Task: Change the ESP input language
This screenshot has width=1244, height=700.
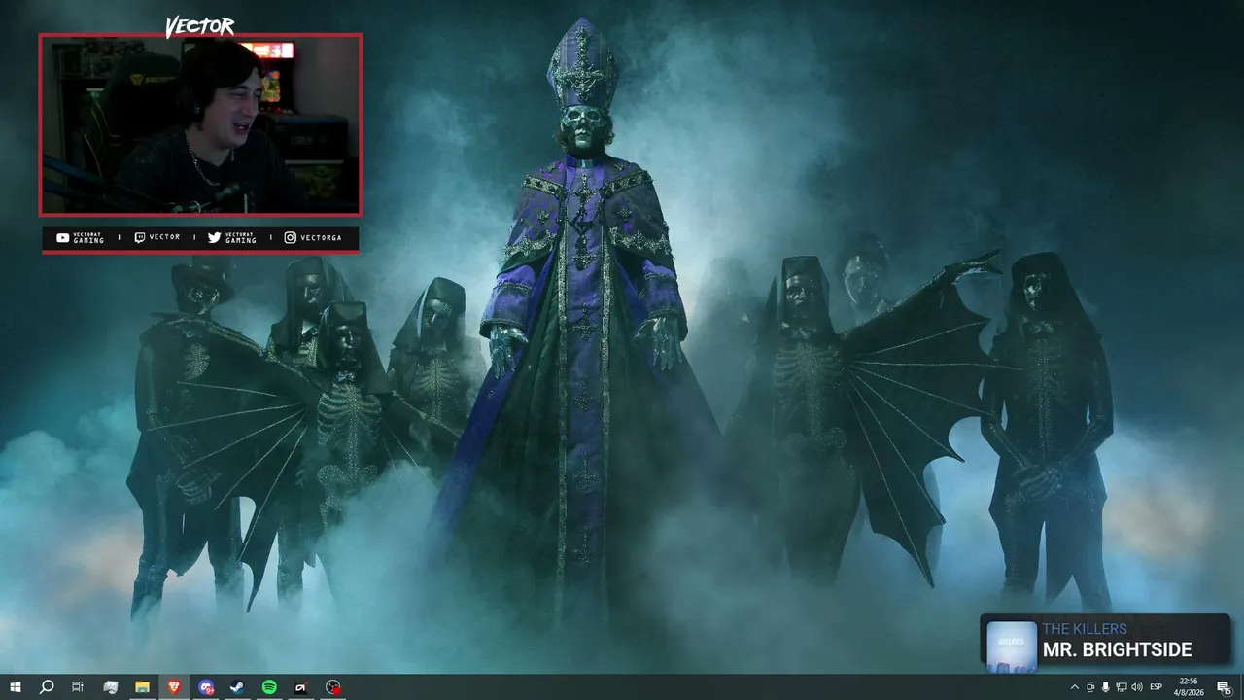Action: coord(1157,687)
